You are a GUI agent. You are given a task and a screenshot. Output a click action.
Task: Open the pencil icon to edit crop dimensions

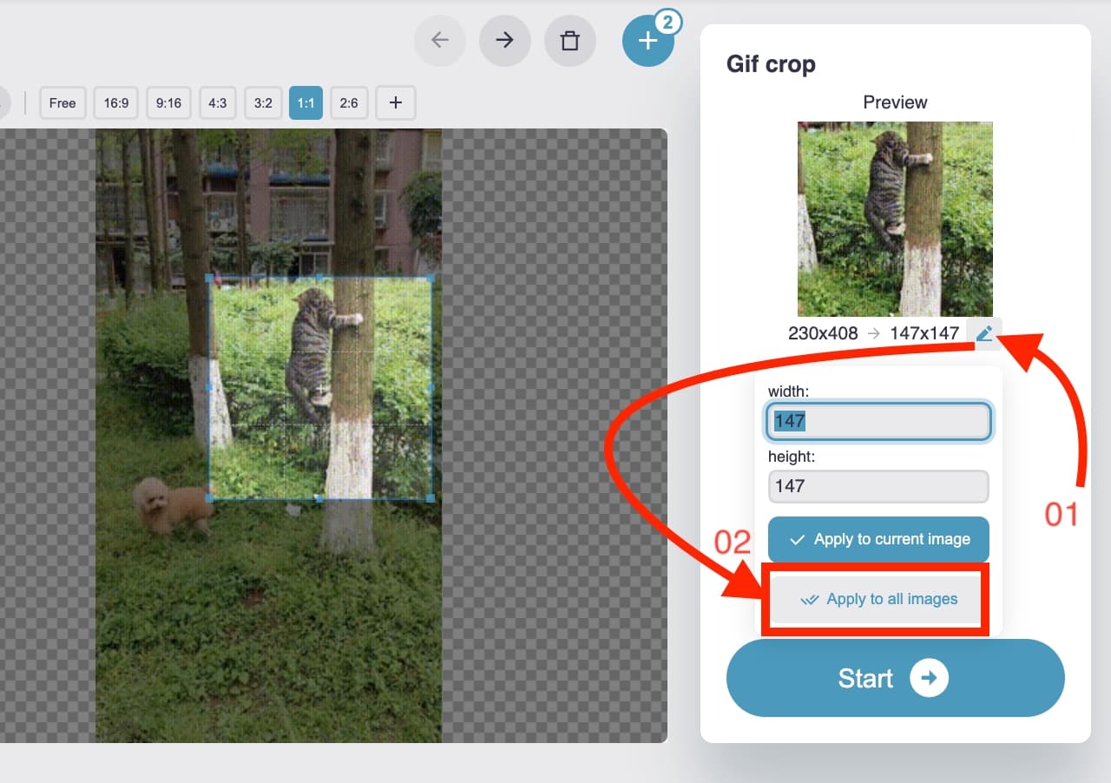[x=985, y=332]
